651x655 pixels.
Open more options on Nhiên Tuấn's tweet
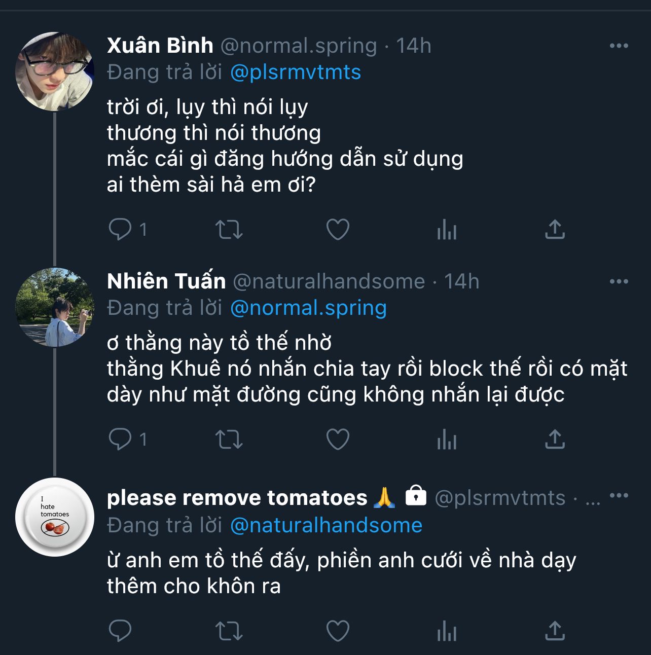[x=619, y=281]
